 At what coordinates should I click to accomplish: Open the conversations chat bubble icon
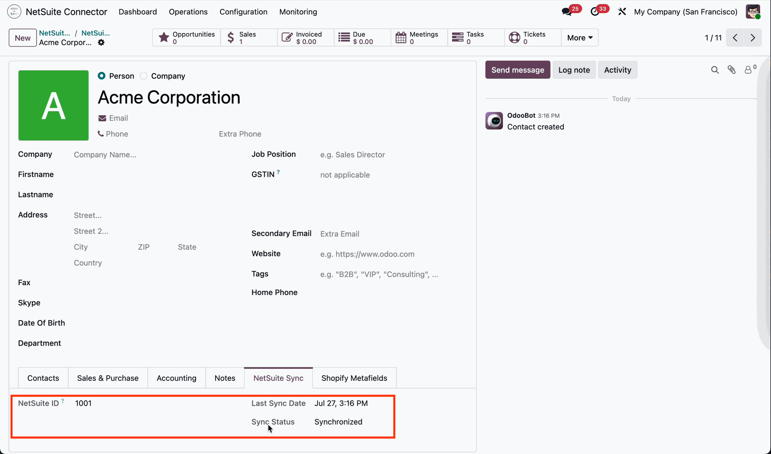[x=567, y=12]
